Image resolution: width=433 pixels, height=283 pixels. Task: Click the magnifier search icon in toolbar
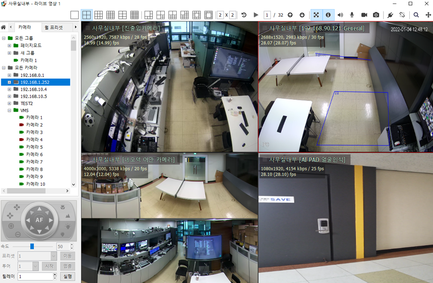(416, 15)
